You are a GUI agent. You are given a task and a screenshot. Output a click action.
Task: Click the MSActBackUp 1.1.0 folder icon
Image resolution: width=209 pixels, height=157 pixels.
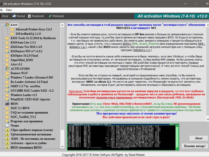point(12,34)
